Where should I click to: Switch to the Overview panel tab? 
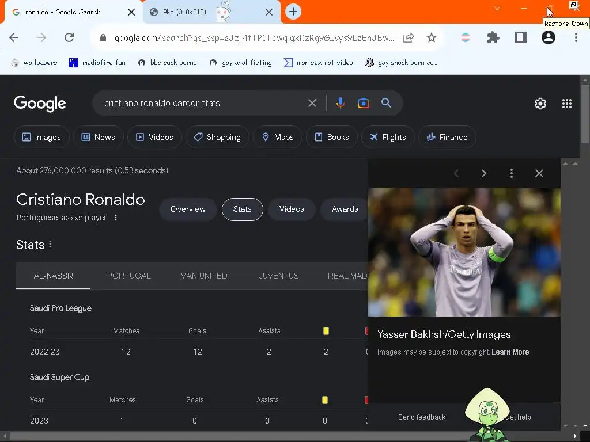[x=188, y=209]
